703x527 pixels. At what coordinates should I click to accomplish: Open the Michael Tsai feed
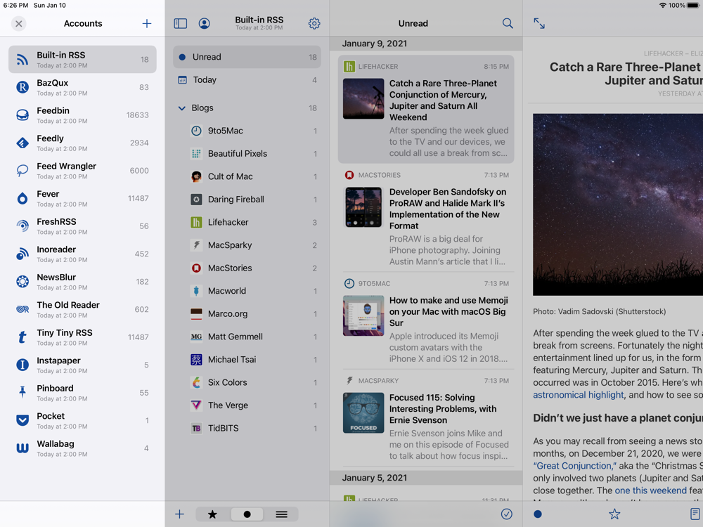247,359
